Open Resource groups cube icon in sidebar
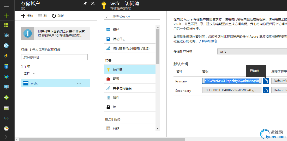 tap(6, 35)
